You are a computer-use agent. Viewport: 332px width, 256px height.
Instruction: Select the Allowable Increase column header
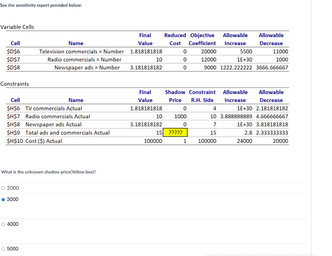[235, 39]
